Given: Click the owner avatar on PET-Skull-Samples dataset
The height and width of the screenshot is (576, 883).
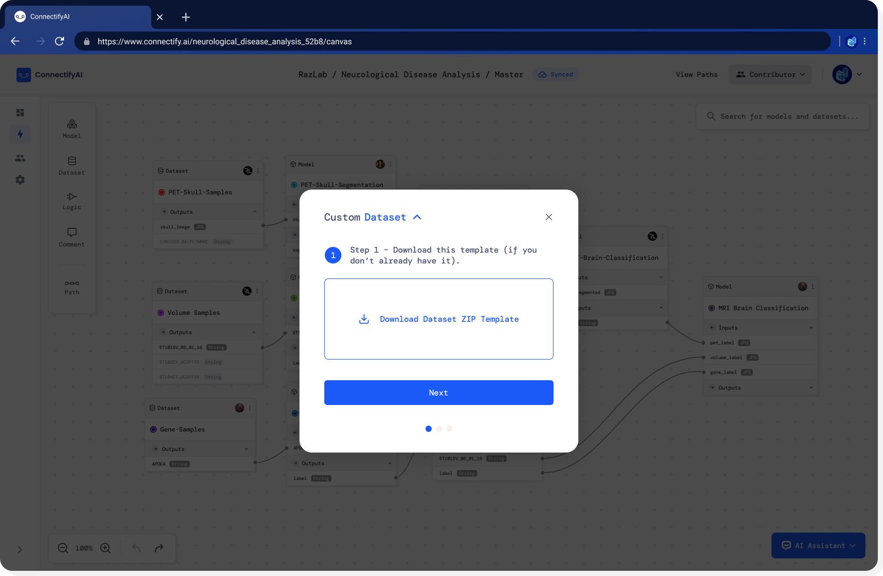Looking at the screenshot, I should (x=248, y=170).
